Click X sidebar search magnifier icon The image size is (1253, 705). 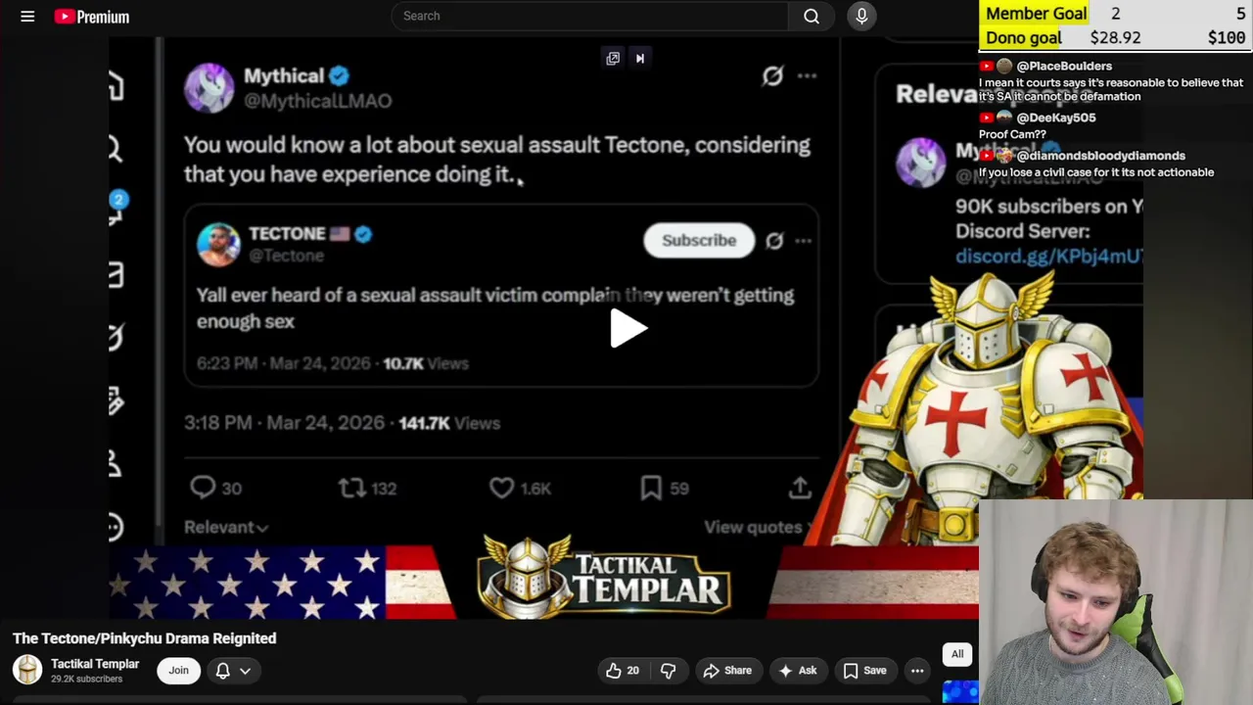[x=115, y=149]
